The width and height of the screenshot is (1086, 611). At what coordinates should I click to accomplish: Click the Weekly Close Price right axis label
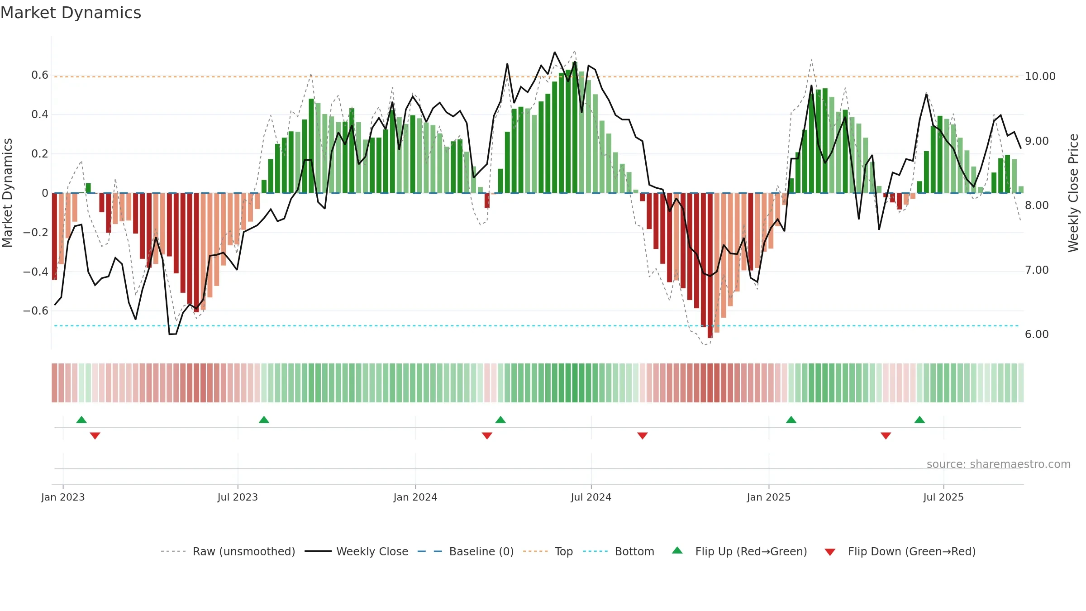(1073, 193)
